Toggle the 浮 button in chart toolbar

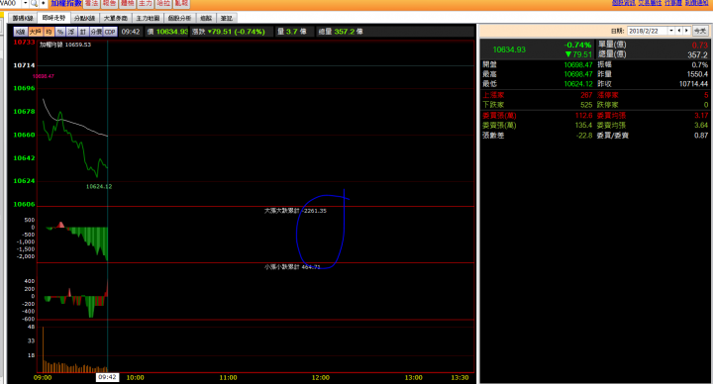71,32
